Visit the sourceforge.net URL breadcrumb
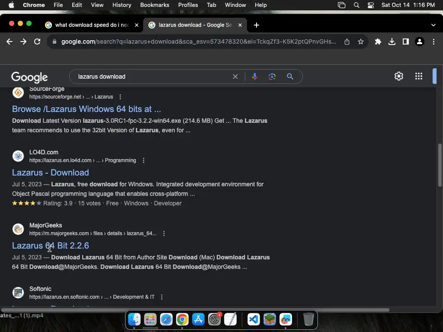 click(x=71, y=97)
